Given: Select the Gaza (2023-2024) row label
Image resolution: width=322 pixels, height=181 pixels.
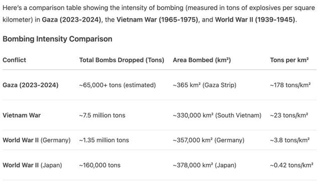Looking at the screenshot, I should (31, 85).
